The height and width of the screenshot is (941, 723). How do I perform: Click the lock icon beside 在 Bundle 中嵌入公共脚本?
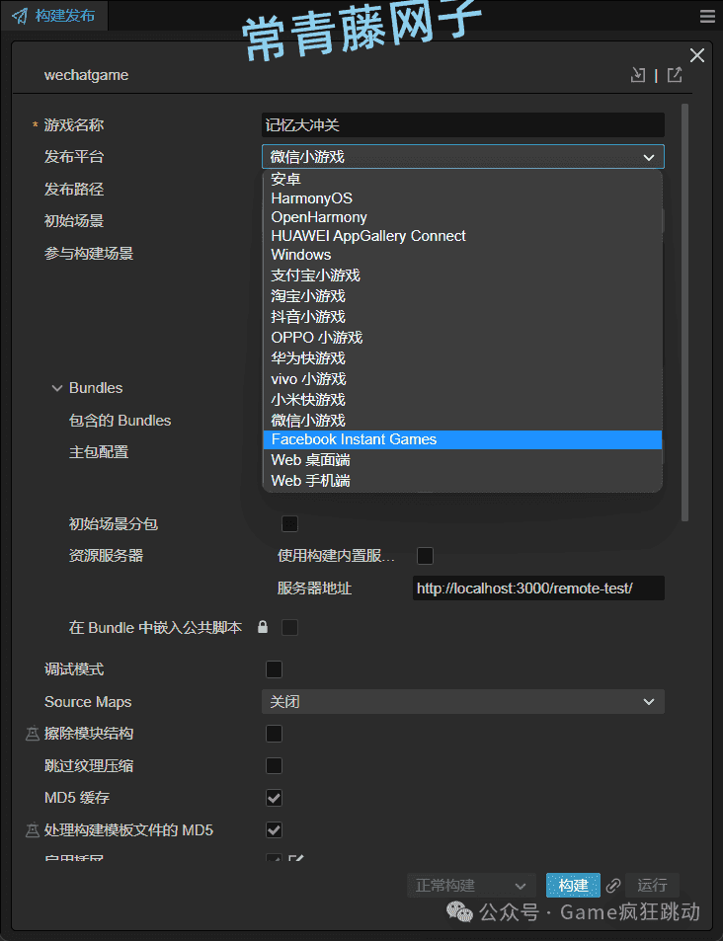coord(263,627)
